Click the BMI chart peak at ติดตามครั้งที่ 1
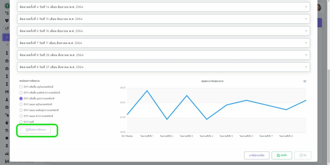 coord(147,91)
